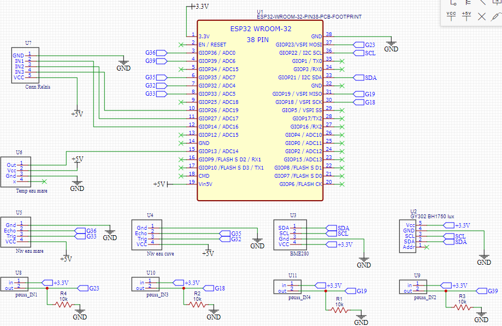Select the ESP32 WROOM-32 chip title
502x326 pixels.
point(261,29)
